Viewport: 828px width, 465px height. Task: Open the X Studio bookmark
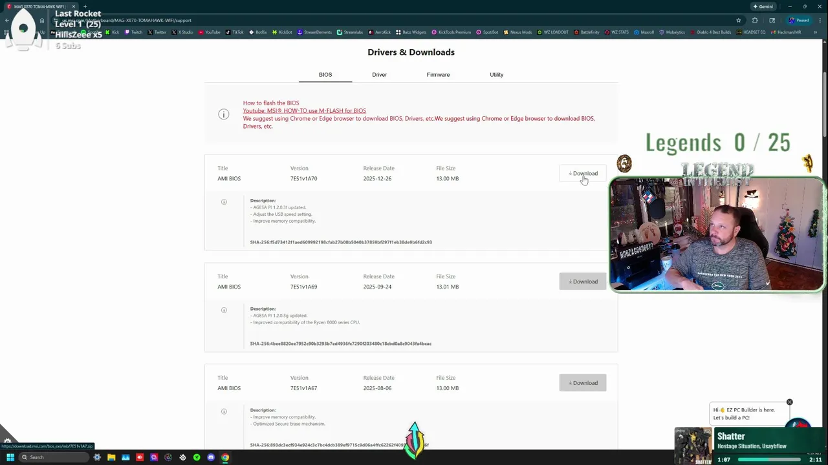tap(182, 32)
